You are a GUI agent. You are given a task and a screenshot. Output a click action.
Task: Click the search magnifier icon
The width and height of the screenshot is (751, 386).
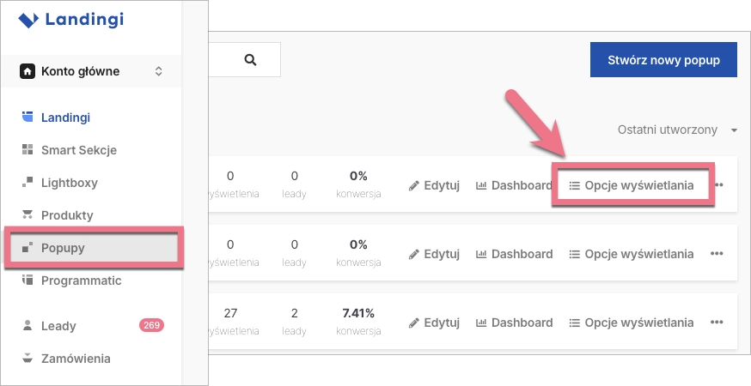(x=250, y=60)
